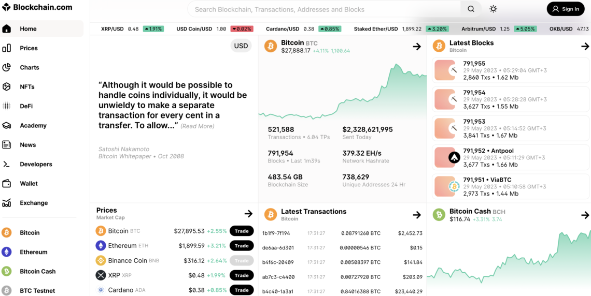Open the USD currency selector
Screen dimensions: 591x296
(x=241, y=46)
